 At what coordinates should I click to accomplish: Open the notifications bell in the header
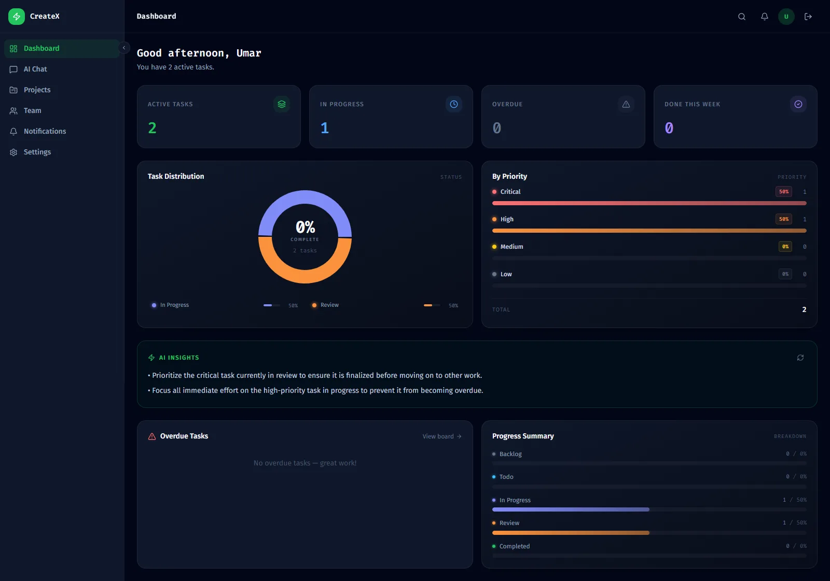coord(765,17)
